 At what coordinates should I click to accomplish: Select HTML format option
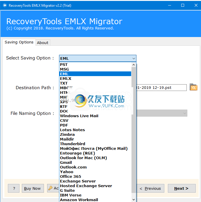[x=95, y=92]
